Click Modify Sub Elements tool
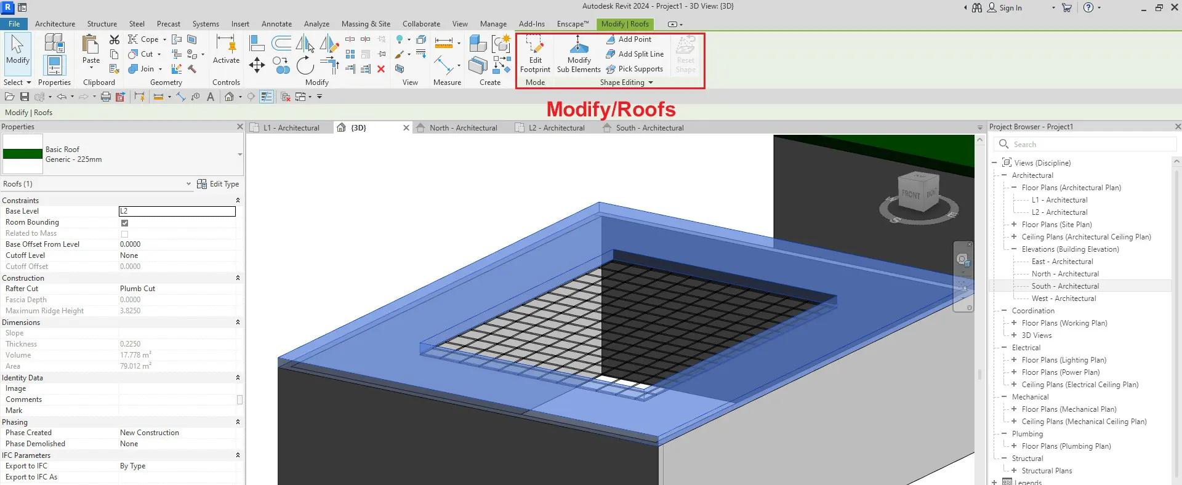Screen dimensions: 1182x485 (x=579, y=54)
